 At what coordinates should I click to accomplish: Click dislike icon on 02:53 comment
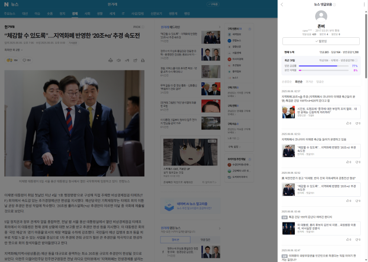(x=358, y=162)
